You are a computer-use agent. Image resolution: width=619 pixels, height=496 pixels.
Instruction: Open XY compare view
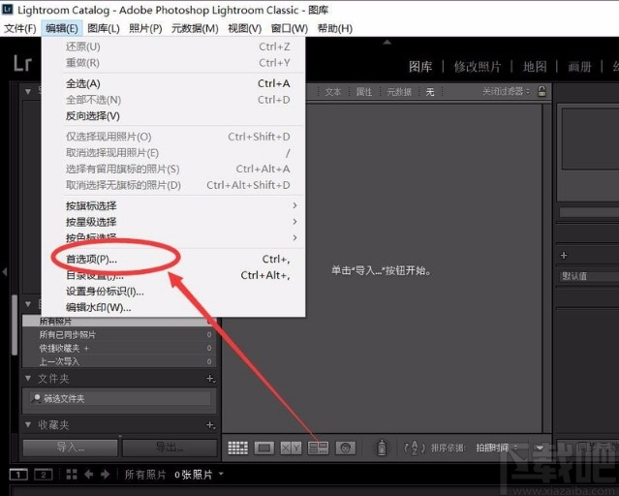(291, 448)
